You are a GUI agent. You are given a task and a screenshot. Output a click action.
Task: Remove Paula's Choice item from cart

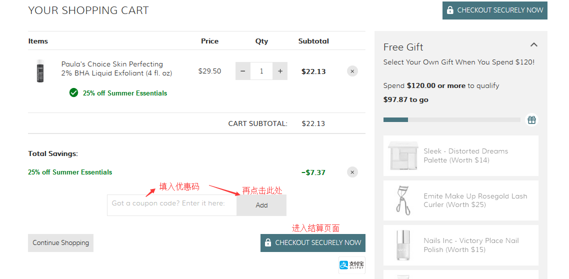click(x=352, y=71)
